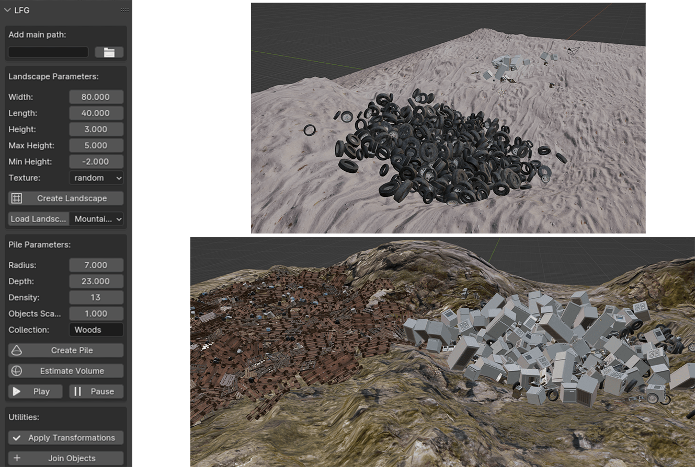Click the Estimate Volume button
Image resolution: width=695 pixels, height=467 pixels.
pos(66,371)
